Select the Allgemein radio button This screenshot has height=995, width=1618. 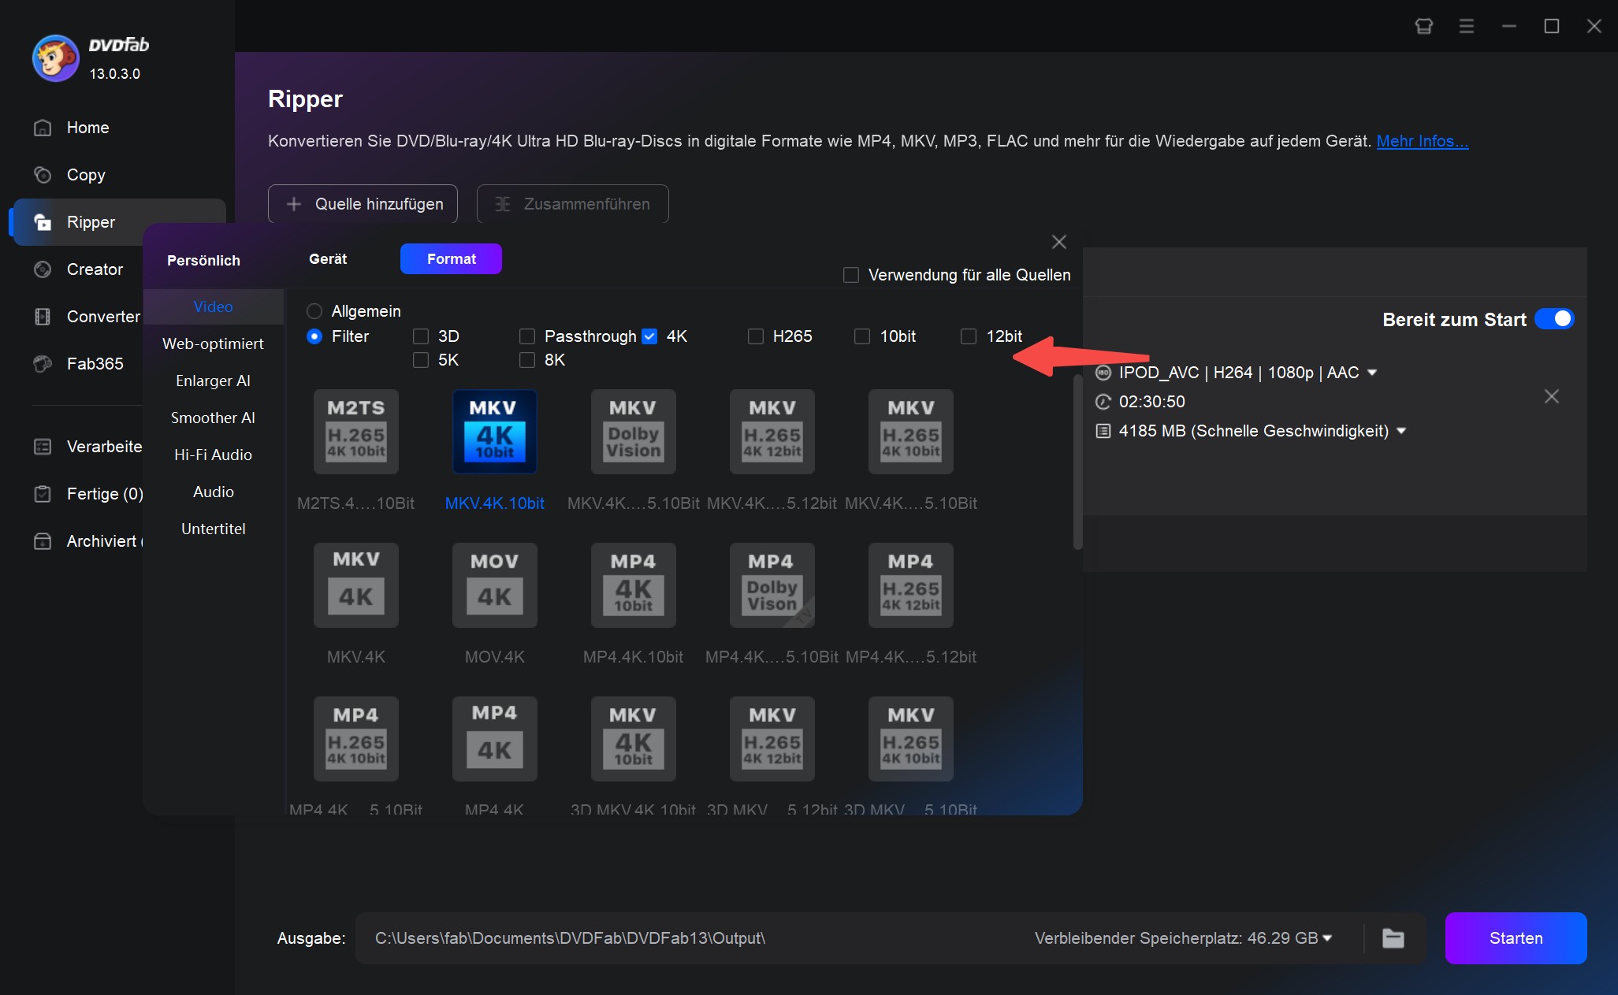point(314,311)
